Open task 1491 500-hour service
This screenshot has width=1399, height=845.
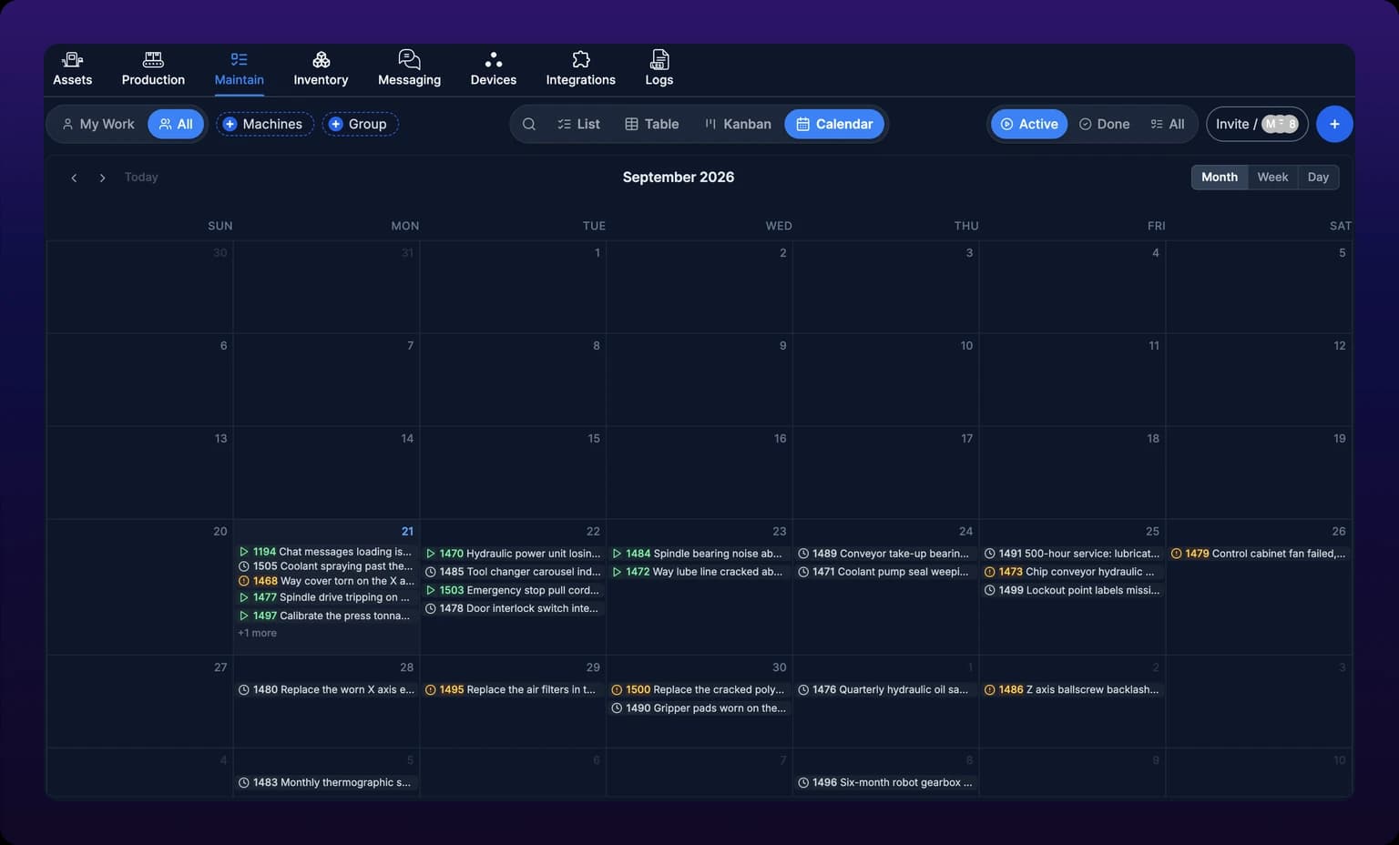click(x=1072, y=554)
